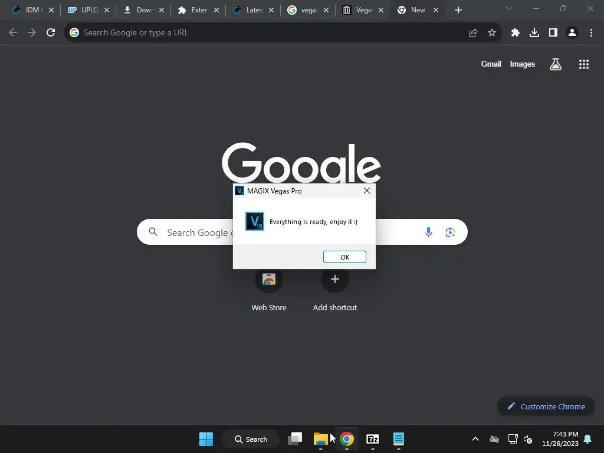Open File Explorer from the taskbar
The height and width of the screenshot is (453, 604).
(x=320, y=439)
